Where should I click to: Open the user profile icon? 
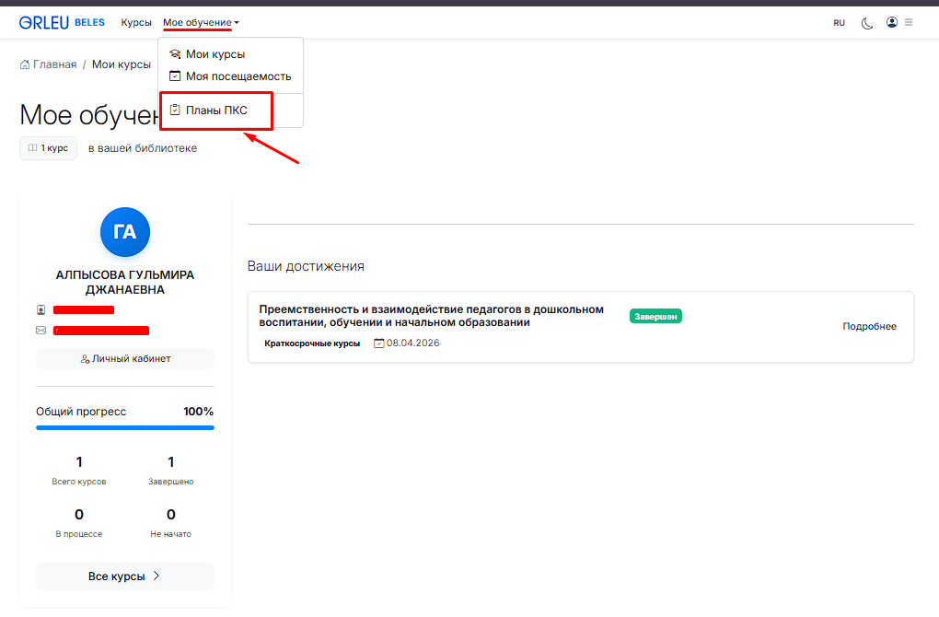[x=892, y=22]
